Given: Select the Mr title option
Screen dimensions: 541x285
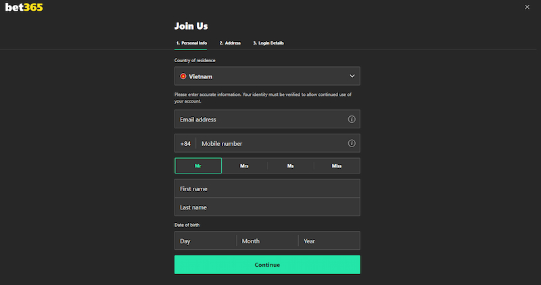Looking at the screenshot, I should [x=198, y=165].
